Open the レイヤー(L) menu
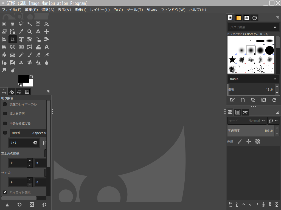The width and height of the screenshot is (281, 210). pyautogui.click(x=100, y=10)
